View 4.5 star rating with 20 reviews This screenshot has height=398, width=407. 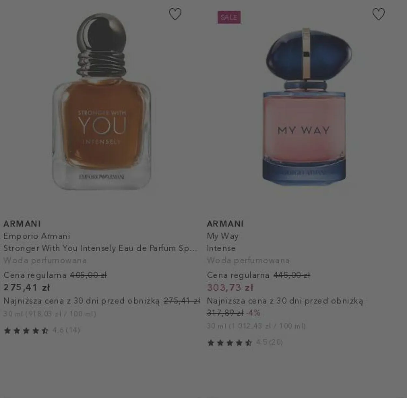coord(245,342)
